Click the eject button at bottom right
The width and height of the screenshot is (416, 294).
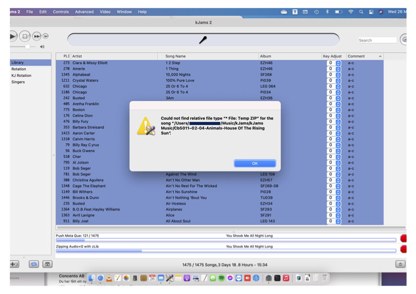[400, 264]
